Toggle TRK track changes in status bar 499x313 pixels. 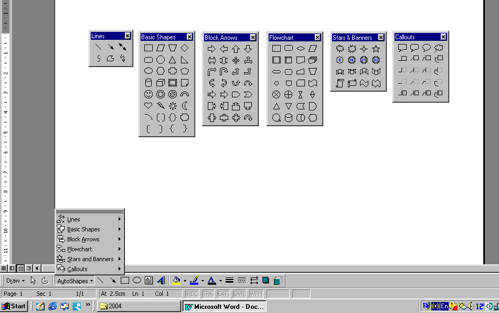tap(207, 294)
